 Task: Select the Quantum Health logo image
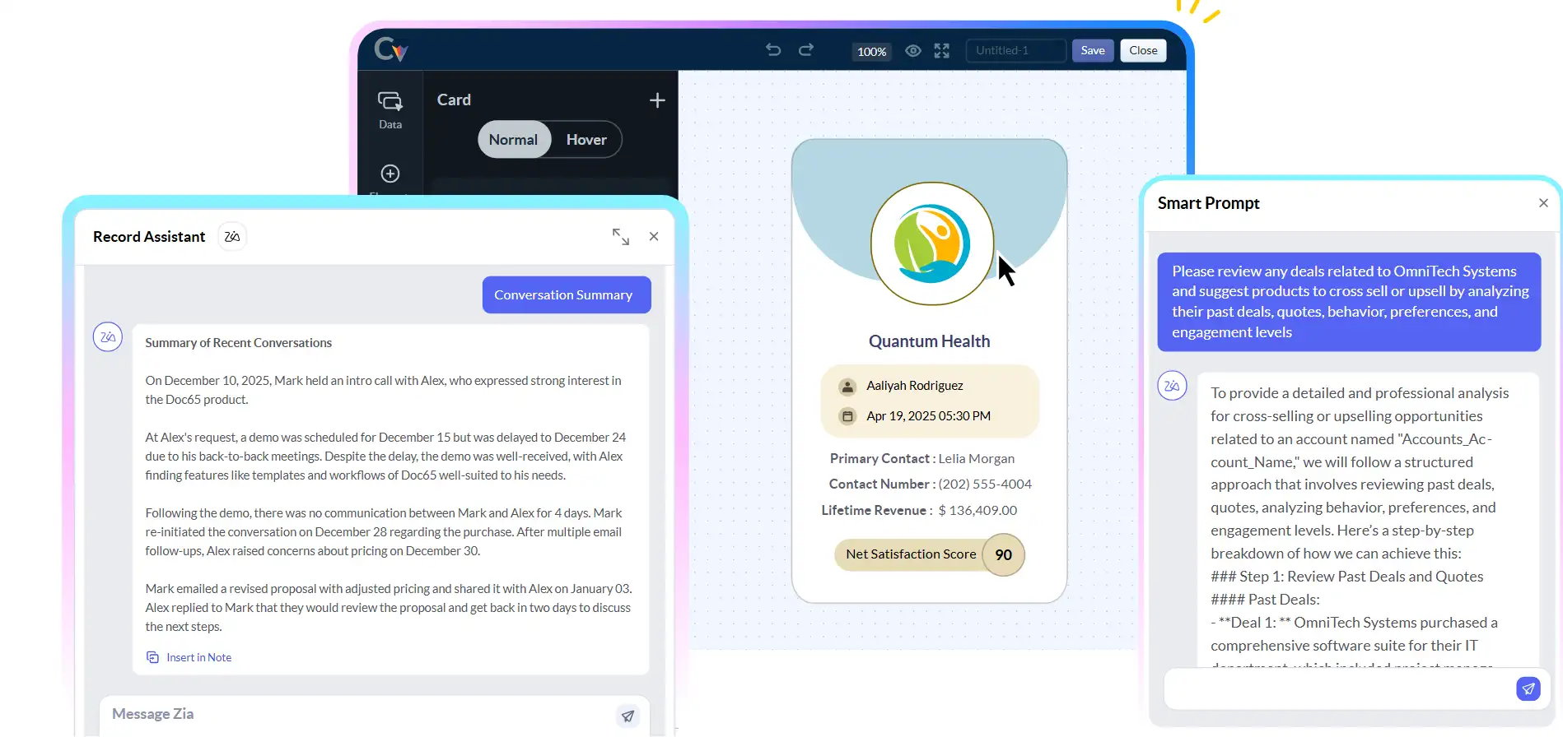pyautogui.click(x=932, y=243)
